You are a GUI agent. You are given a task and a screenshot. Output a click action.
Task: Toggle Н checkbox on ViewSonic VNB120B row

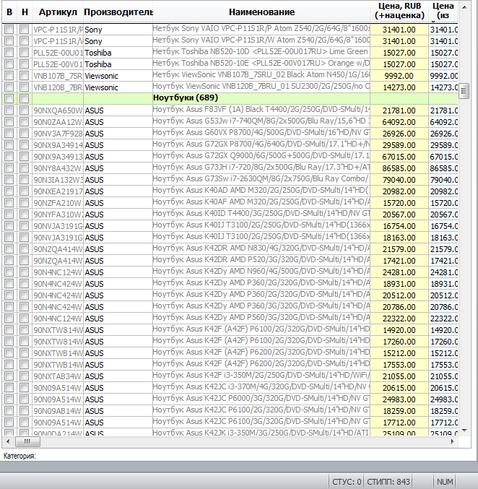[24, 87]
